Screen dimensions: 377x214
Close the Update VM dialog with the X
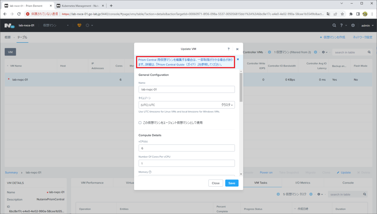pyautogui.click(x=237, y=49)
